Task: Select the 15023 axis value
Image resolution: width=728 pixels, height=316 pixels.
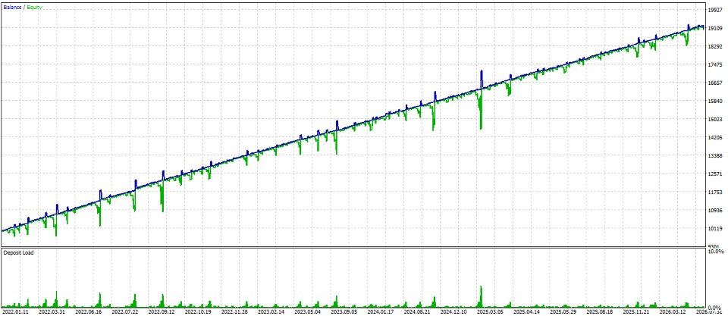Action: click(x=714, y=119)
